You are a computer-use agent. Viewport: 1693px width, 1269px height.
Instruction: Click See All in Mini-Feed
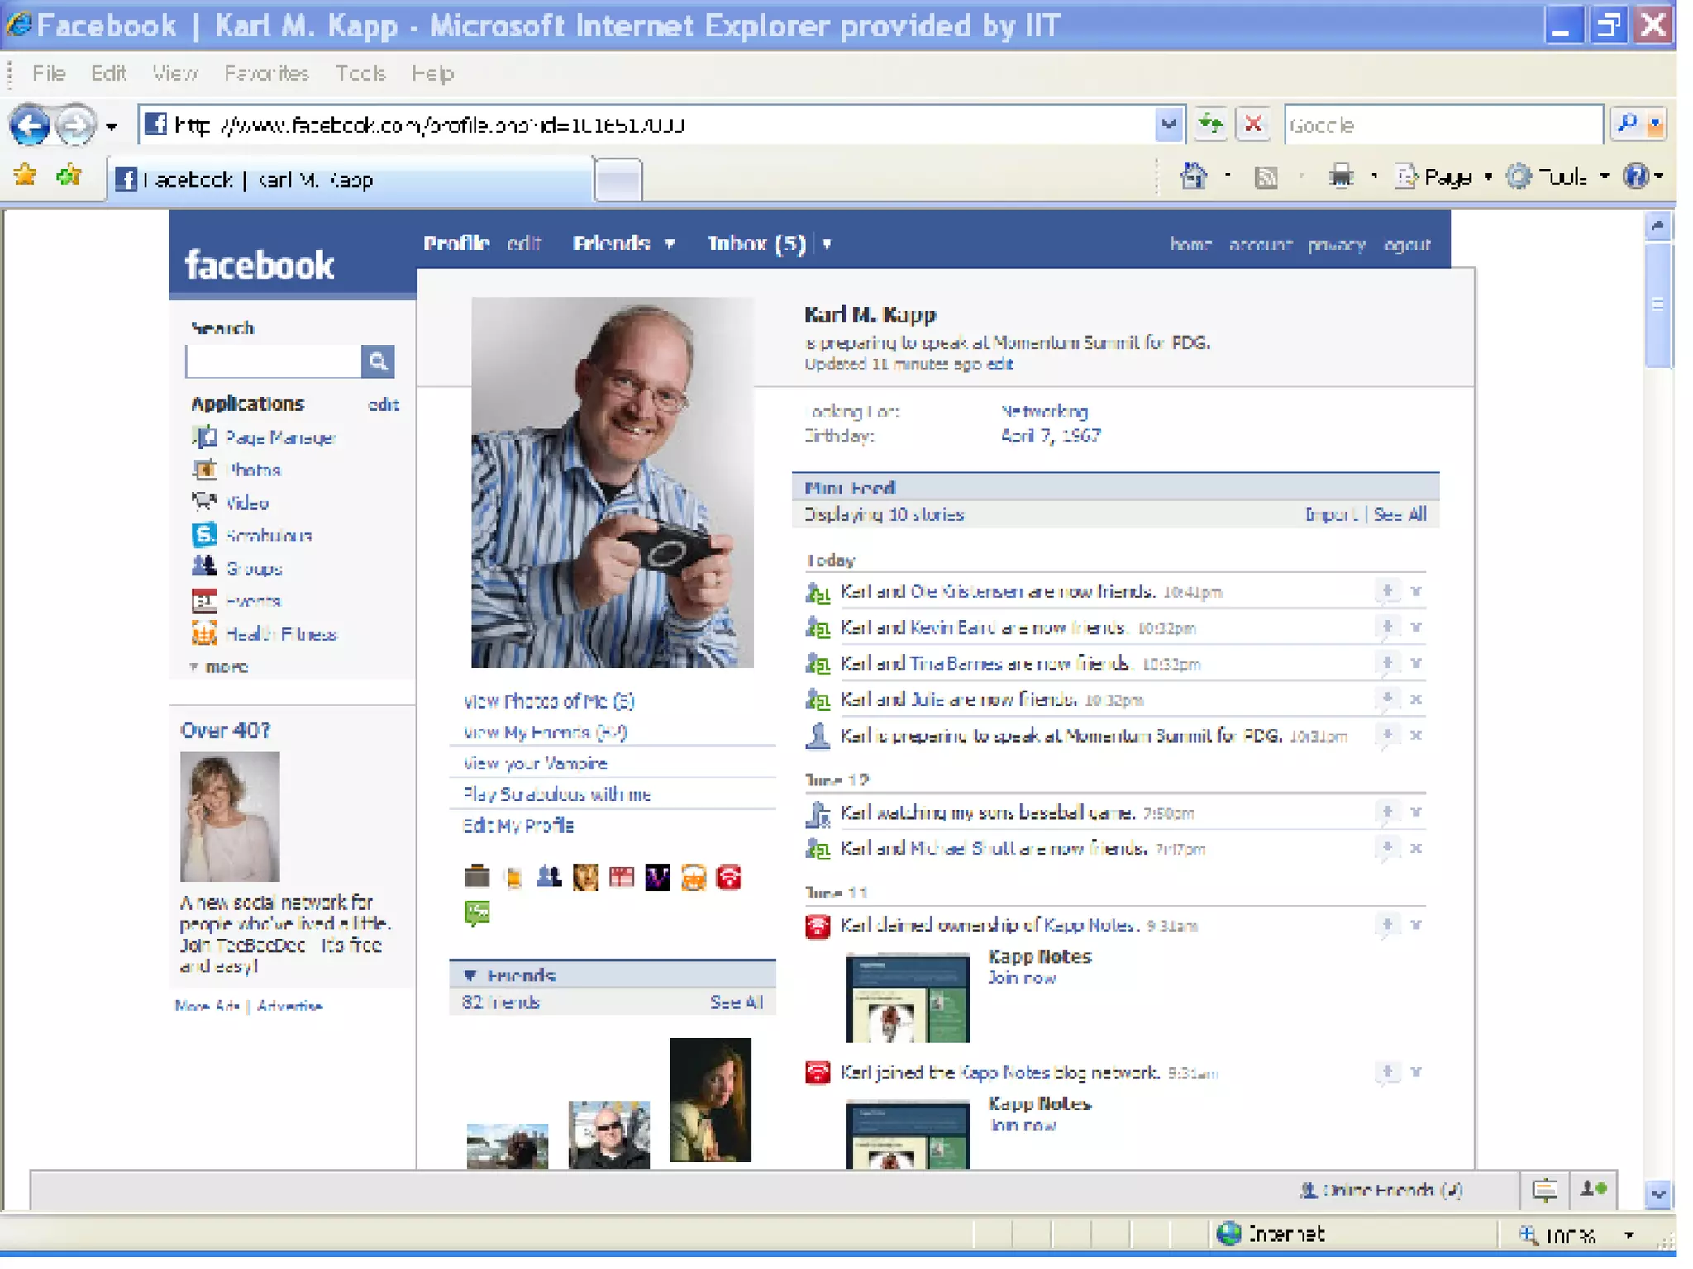coord(1400,515)
